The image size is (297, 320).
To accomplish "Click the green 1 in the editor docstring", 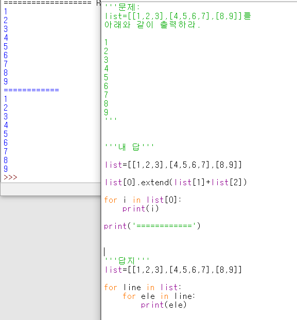I will tap(106, 42).
